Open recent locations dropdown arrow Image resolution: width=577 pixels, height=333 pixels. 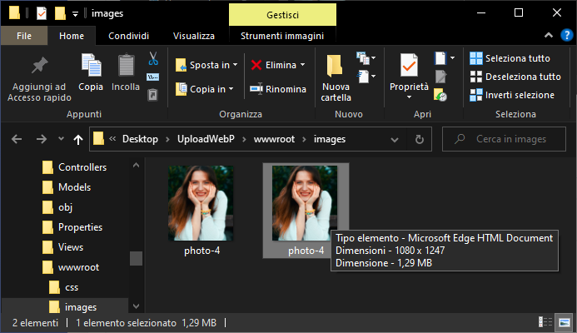pos(61,139)
